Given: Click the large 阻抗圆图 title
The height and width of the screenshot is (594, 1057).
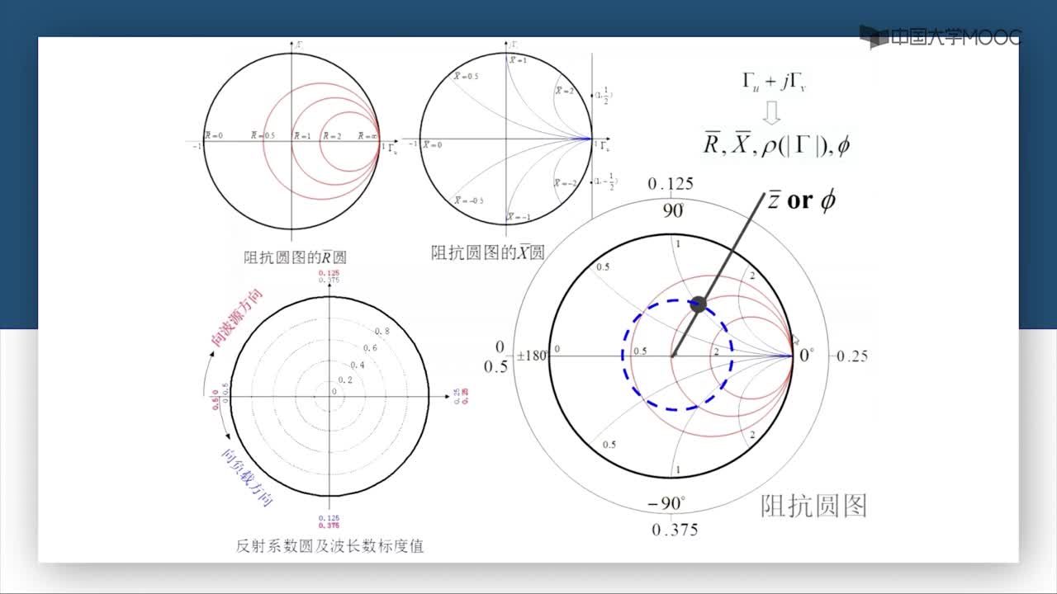Looking at the screenshot, I should (x=813, y=505).
